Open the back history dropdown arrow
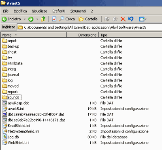Image resolution: width=162 pixels, height=150 pixels. (x=25, y=19)
